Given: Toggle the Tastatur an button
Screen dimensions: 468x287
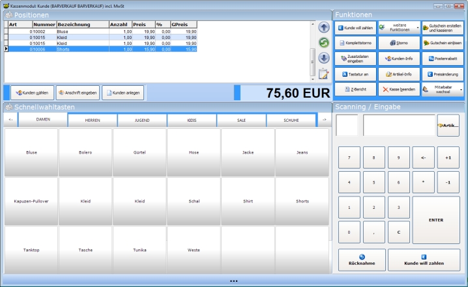Looking at the screenshot, I should 355,74.
